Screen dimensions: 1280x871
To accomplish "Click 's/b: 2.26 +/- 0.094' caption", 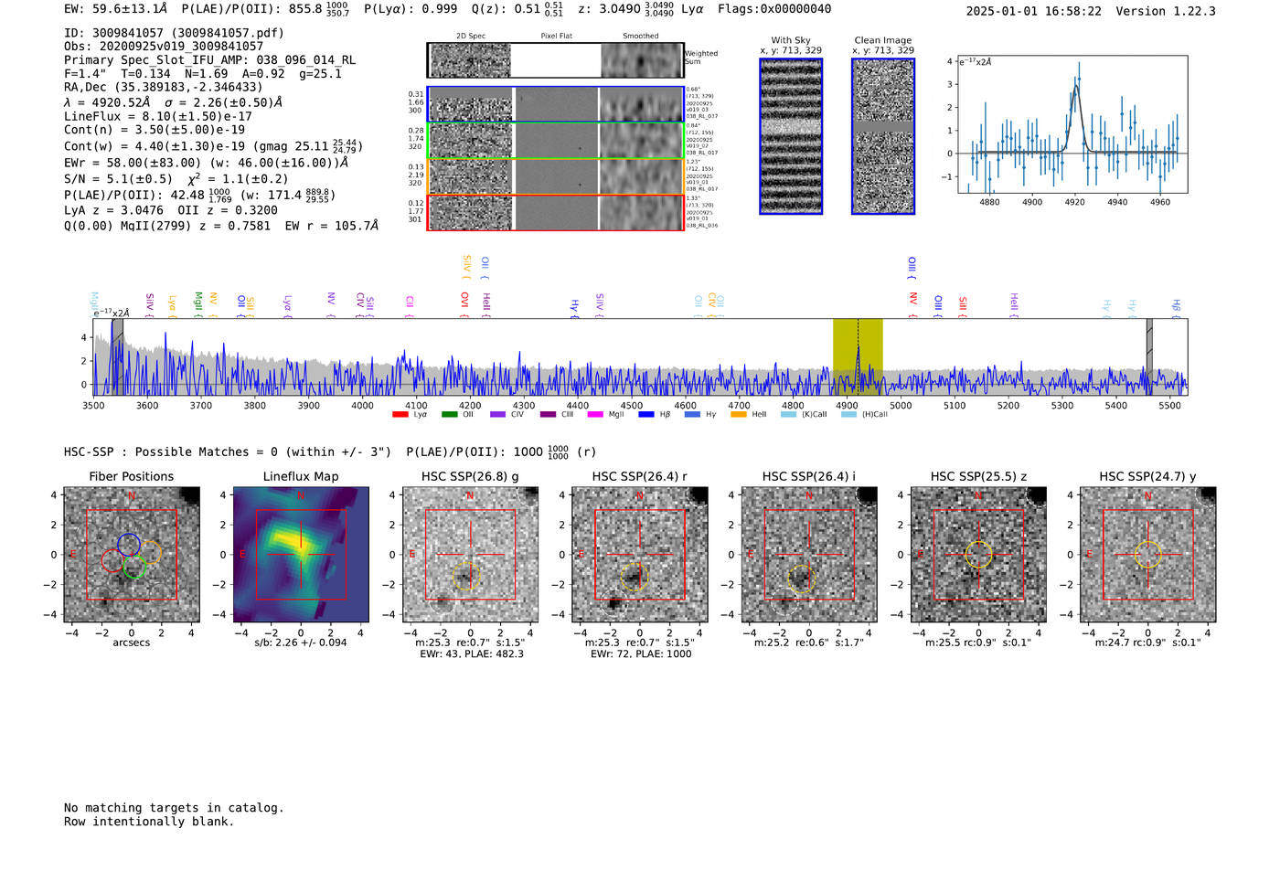I will point(301,643).
